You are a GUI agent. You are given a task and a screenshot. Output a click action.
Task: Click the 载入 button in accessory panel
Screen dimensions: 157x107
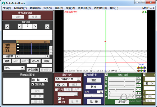tap(149, 83)
